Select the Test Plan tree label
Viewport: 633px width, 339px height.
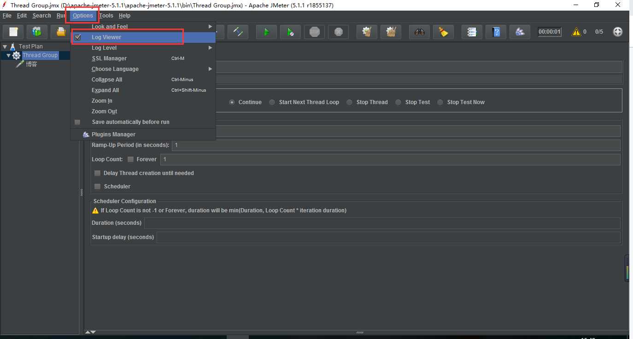click(31, 47)
